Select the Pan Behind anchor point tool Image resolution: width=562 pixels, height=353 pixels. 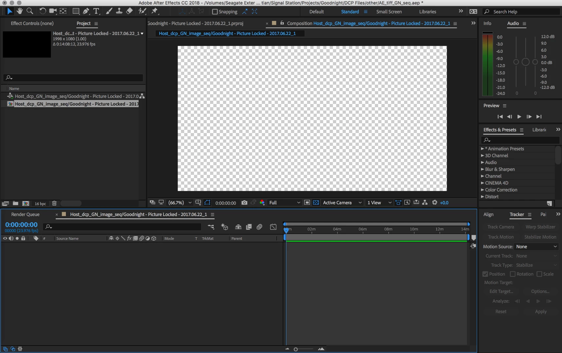point(63,11)
